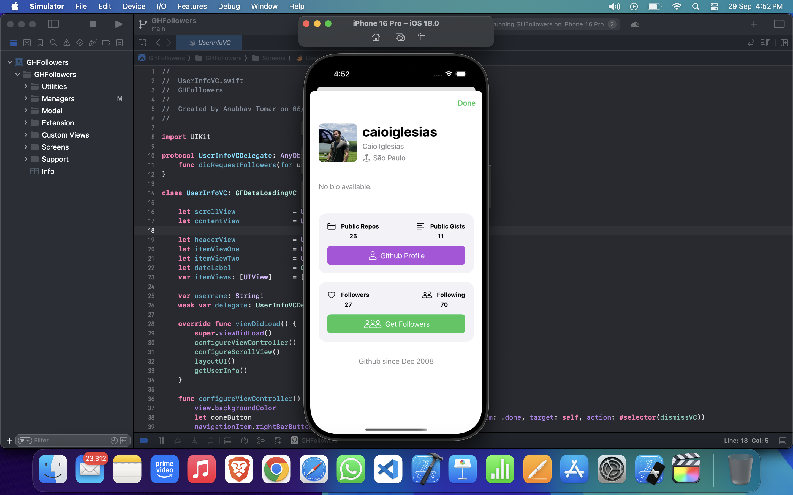The height and width of the screenshot is (495, 793).
Task: Take a Simulator screenshot with camera icon
Action: (x=400, y=37)
